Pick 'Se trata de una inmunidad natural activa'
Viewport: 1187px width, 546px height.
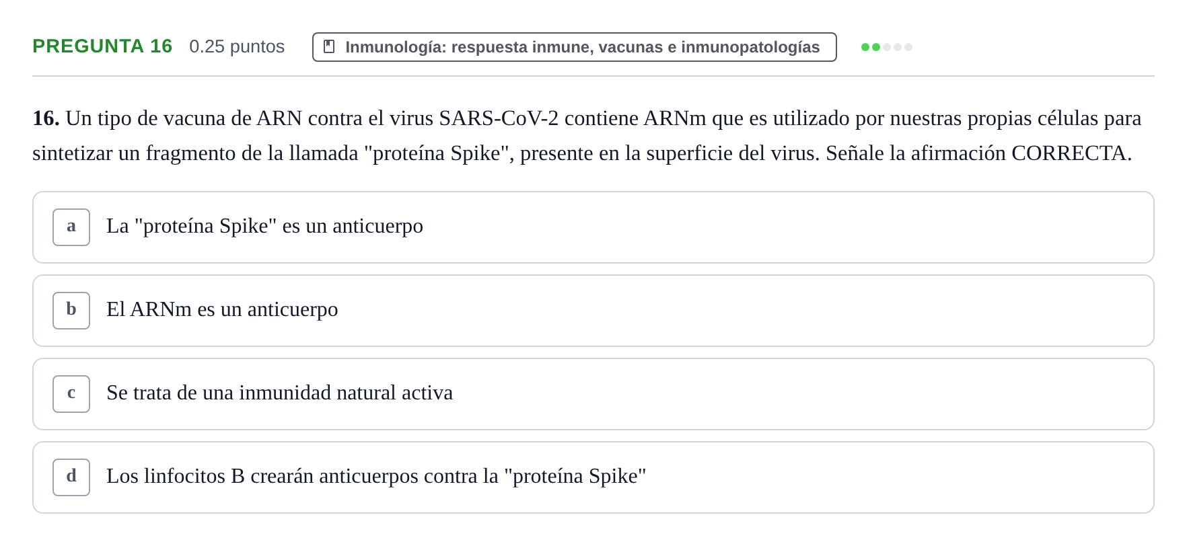coord(593,394)
